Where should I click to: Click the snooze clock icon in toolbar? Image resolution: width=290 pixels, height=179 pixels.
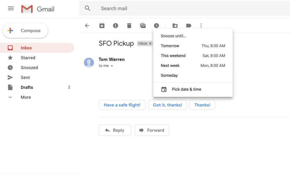click(x=156, y=26)
